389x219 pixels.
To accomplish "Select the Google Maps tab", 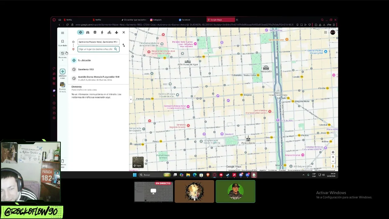I will pos(221,20).
